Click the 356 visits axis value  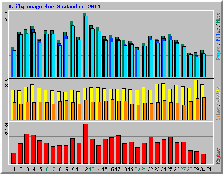(7, 83)
